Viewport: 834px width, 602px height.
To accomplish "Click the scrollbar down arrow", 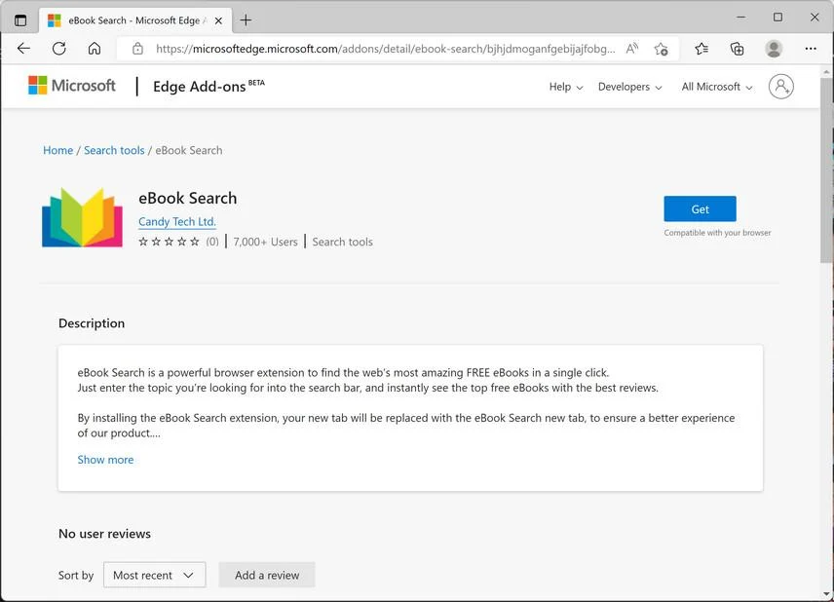I will pyautogui.click(x=826, y=593).
